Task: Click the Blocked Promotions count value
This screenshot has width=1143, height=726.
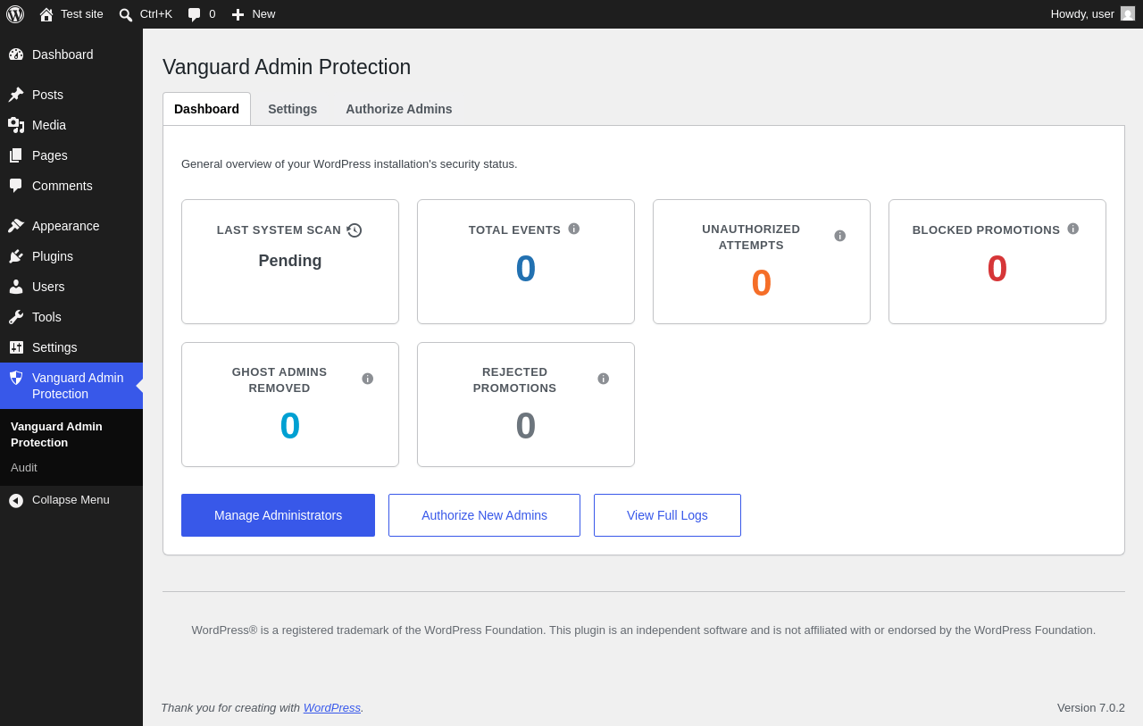Action: coord(997,269)
